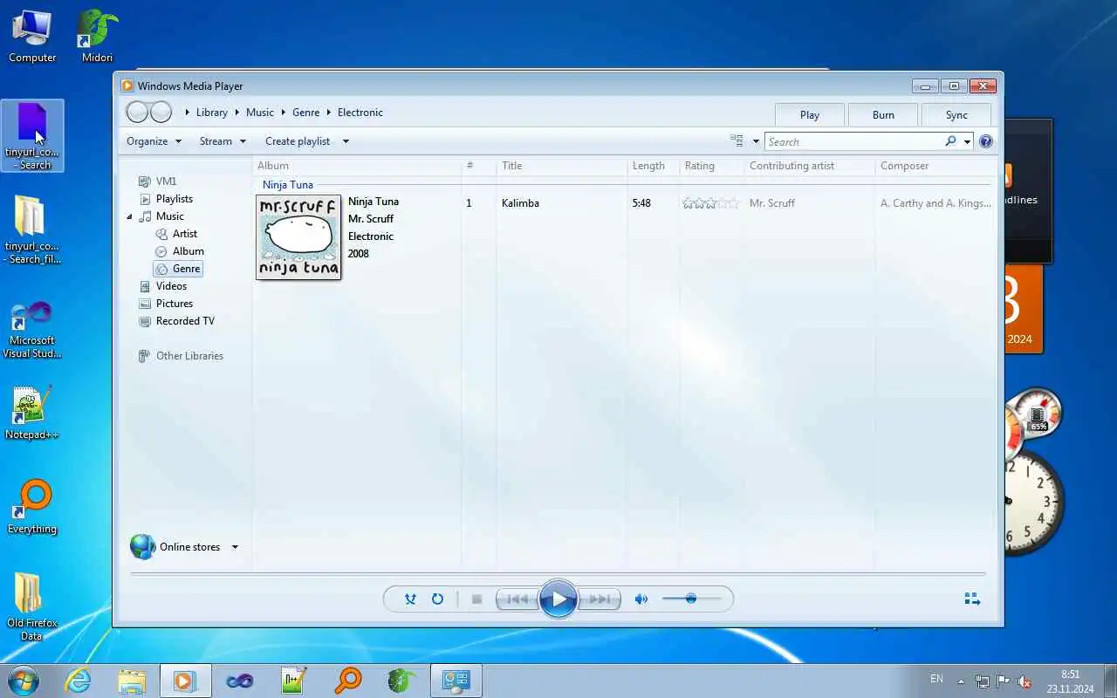Select Playlists in the navigation pane
The width and height of the screenshot is (1117, 698).
[x=175, y=199]
